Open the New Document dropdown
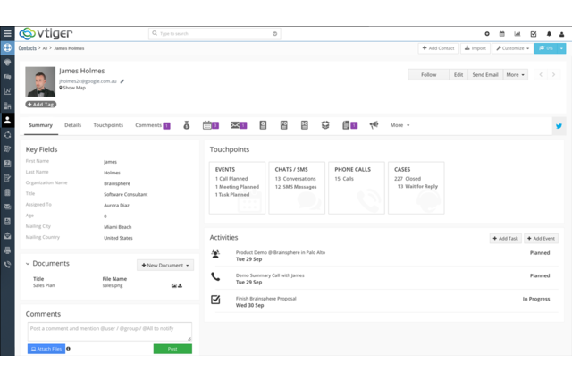The height and width of the screenshot is (381, 572). (165, 265)
